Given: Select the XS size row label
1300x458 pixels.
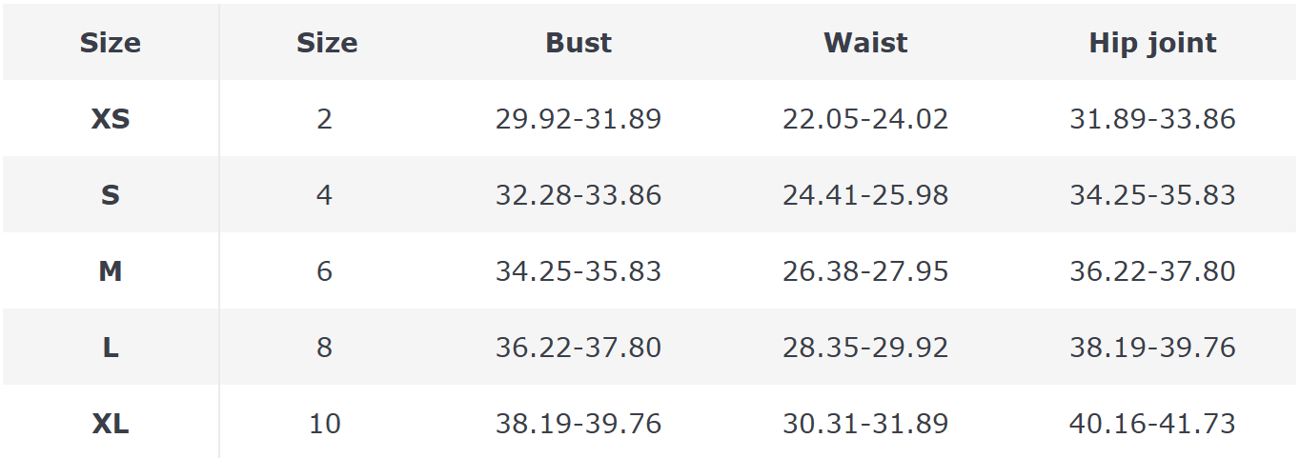Looking at the screenshot, I should [111, 119].
